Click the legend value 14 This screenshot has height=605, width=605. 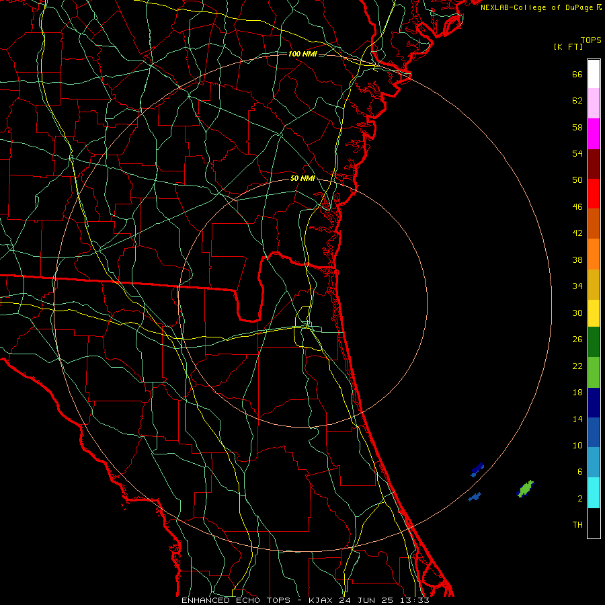coord(577,419)
